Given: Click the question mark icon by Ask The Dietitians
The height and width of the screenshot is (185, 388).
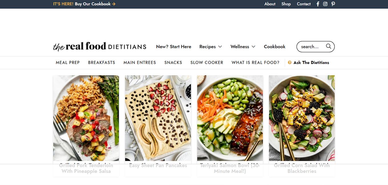Looking at the screenshot, I should [290, 63].
